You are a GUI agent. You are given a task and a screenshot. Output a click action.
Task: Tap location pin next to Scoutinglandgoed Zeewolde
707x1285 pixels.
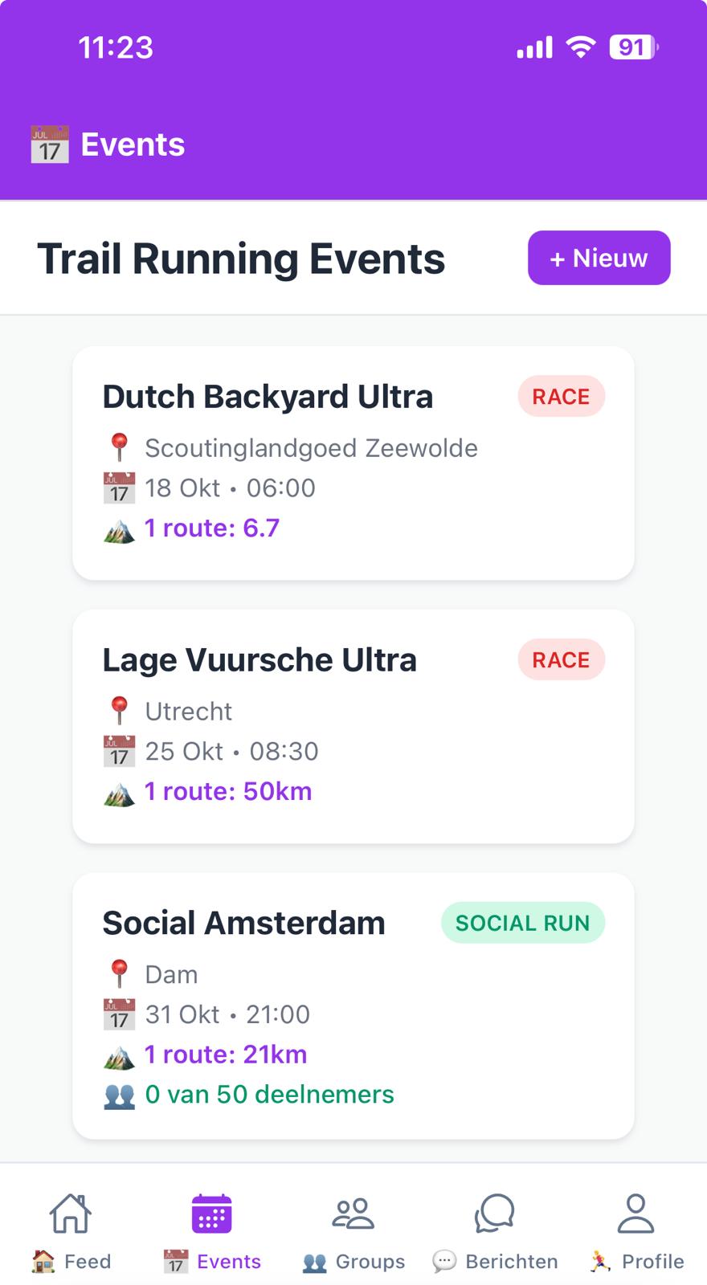119,447
